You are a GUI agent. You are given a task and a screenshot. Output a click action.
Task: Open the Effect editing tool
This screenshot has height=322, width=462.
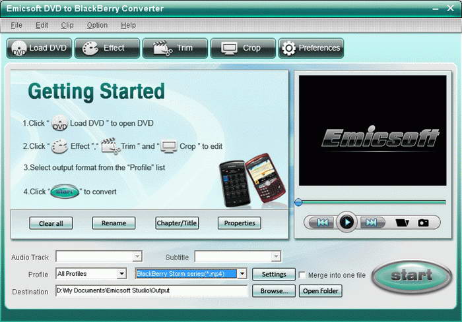tap(107, 48)
